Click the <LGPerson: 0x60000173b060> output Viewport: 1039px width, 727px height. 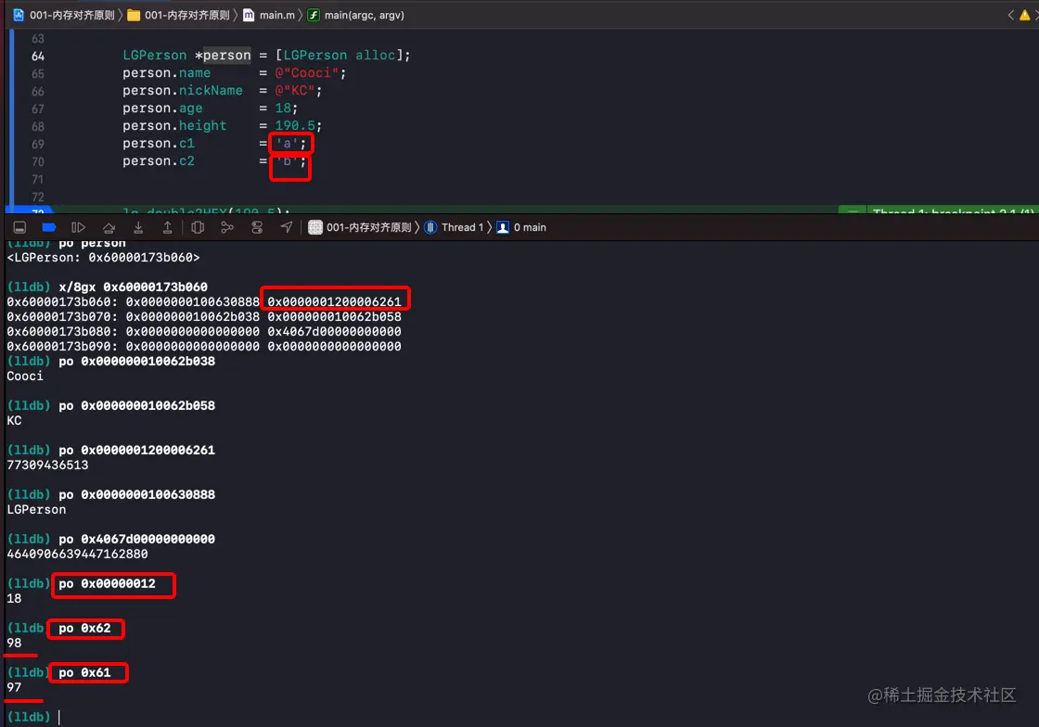pyautogui.click(x=103, y=257)
